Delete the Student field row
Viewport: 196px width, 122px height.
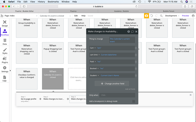coord(136,76)
